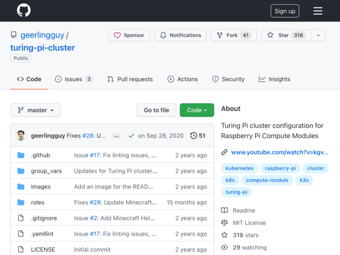Open the 318 stars link
The image size is (340, 255).
pyautogui.click(x=240, y=235)
